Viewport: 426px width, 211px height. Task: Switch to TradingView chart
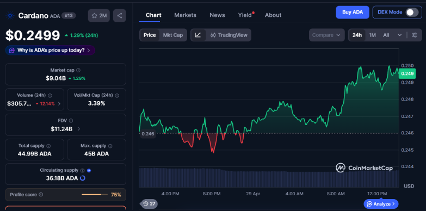[x=229, y=35]
